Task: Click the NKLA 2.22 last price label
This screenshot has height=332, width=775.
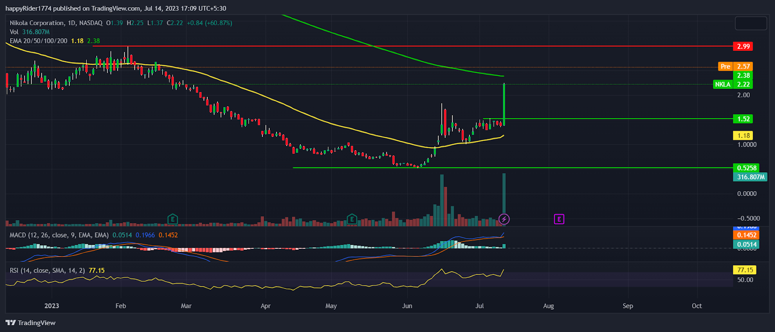Action: coord(733,84)
